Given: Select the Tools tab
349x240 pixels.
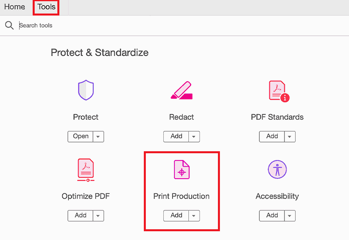Looking at the screenshot, I should click(45, 7).
